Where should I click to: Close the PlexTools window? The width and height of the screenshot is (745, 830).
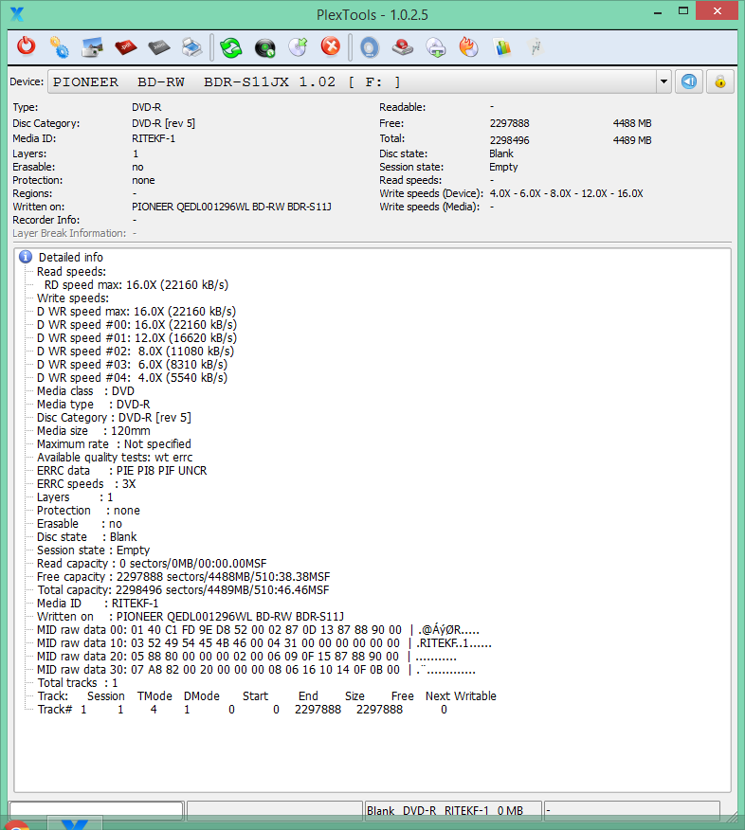[717, 11]
